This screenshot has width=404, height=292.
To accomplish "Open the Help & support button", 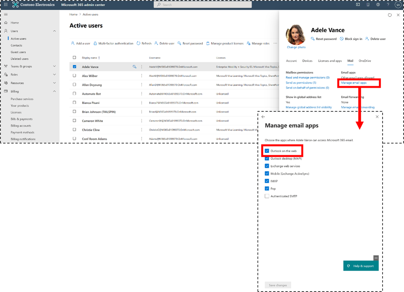I will [x=361, y=266].
